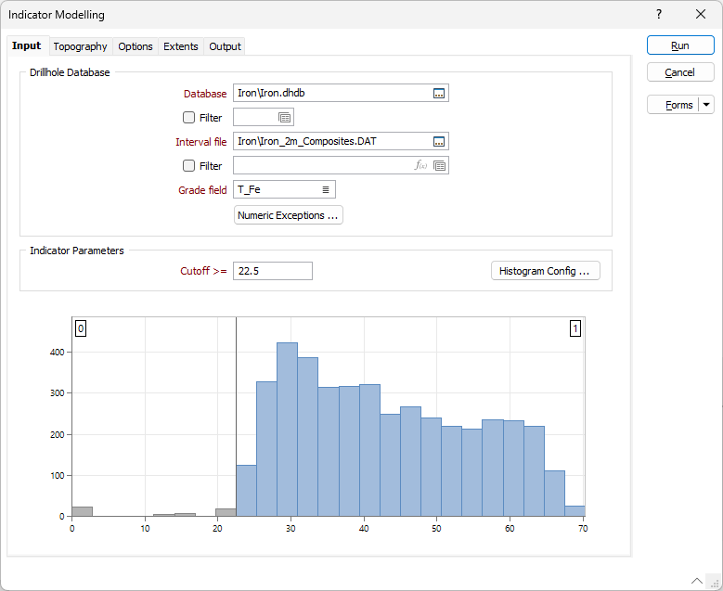Open the Interval file filter form icon
Viewport: 723px width, 591px height.
click(x=439, y=166)
